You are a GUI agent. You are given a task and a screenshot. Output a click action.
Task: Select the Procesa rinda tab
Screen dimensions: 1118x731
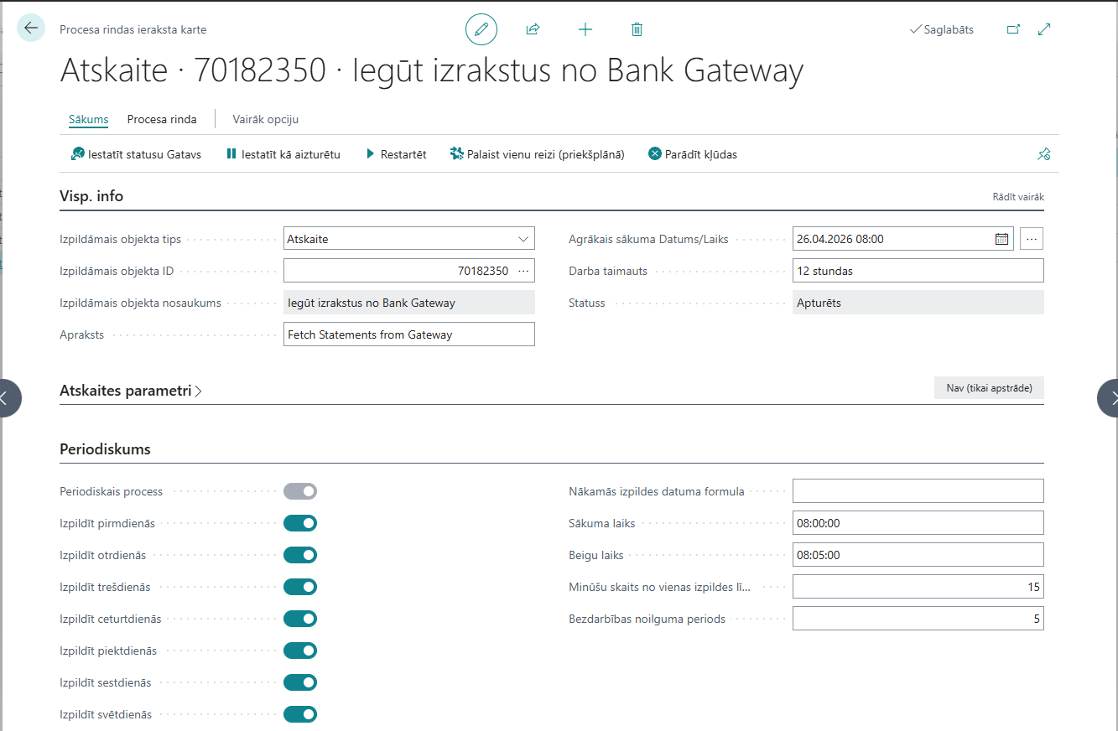click(x=162, y=119)
